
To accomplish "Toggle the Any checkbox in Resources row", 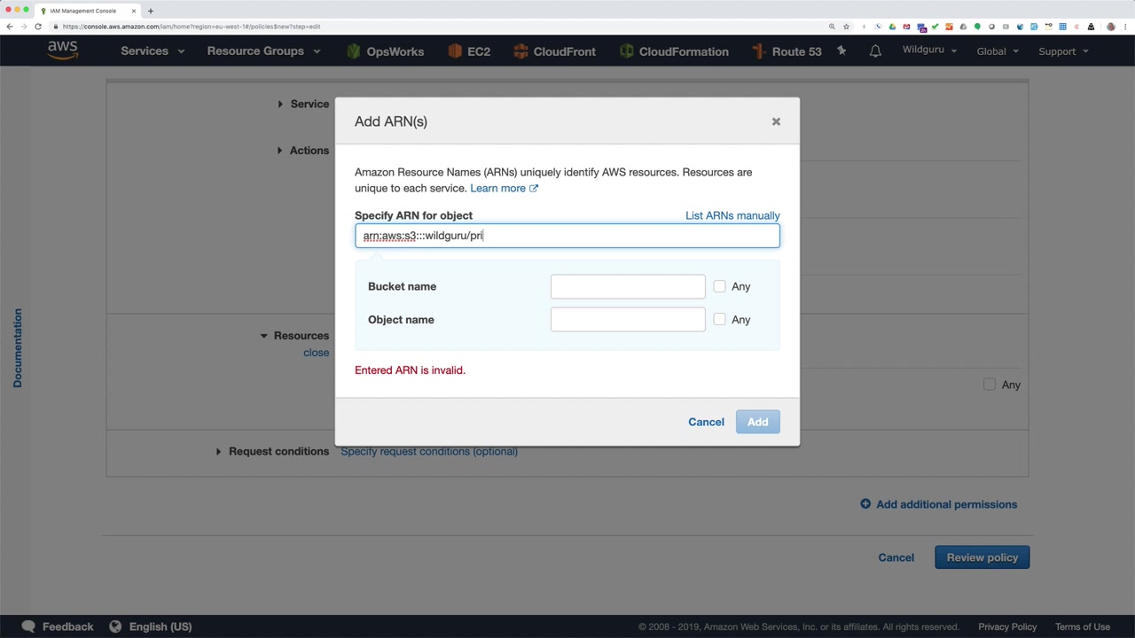I will (990, 385).
